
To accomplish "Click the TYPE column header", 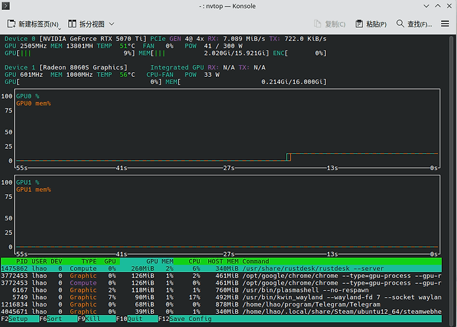I will pyautogui.click(x=89, y=261).
